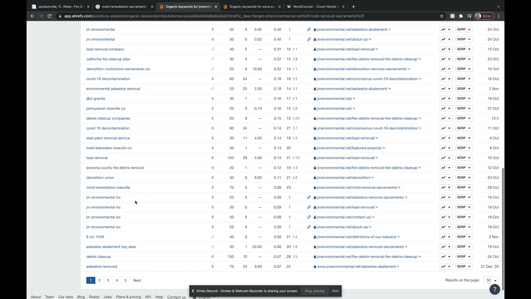Open the blue help question mark button
Viewport: 531px width, 299px height.
(494, 289)
